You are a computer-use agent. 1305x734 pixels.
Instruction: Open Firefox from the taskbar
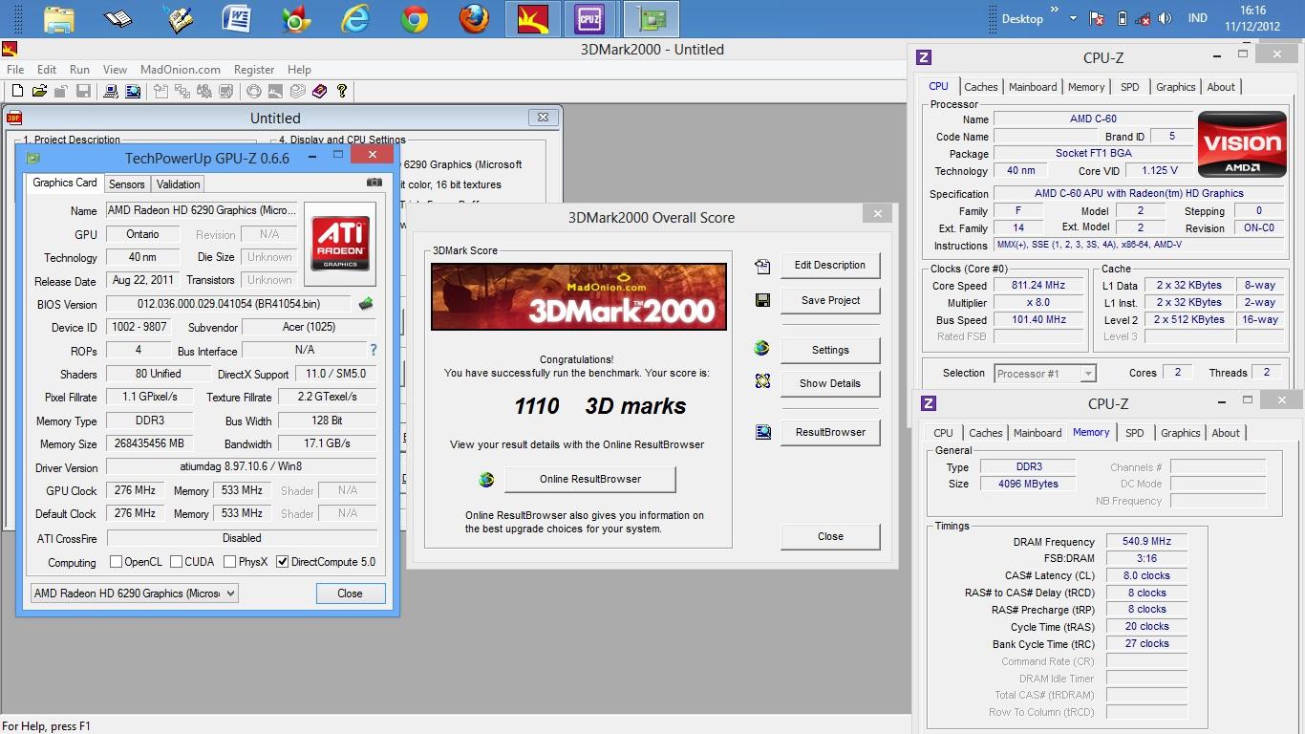(474, 19)
